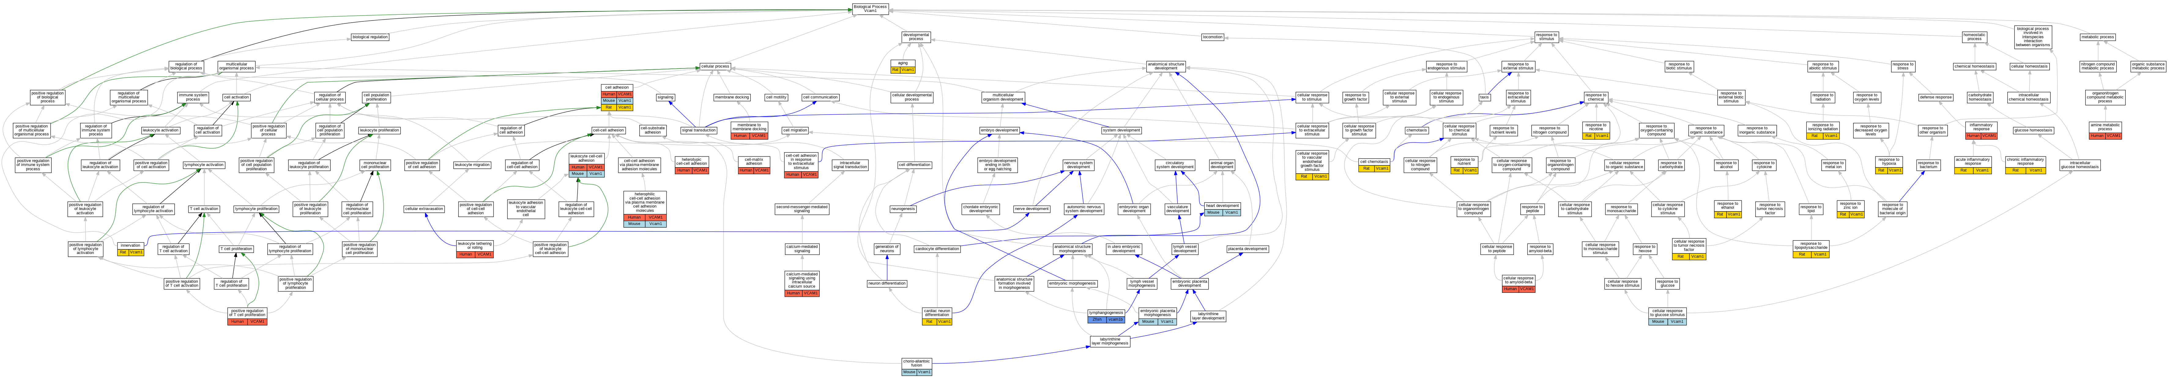The height and width of the screenshot is (379, 2171).
Task: Select 'multicellular organismal process' node
Action: click(237, 67)
